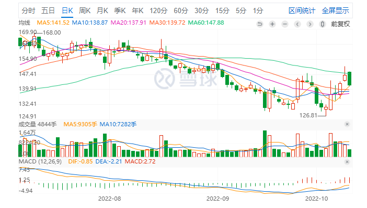Select the 季K quarterly tab
Image resolution: width=367 pixels, height=208 pixels.
tap(120, 10)
